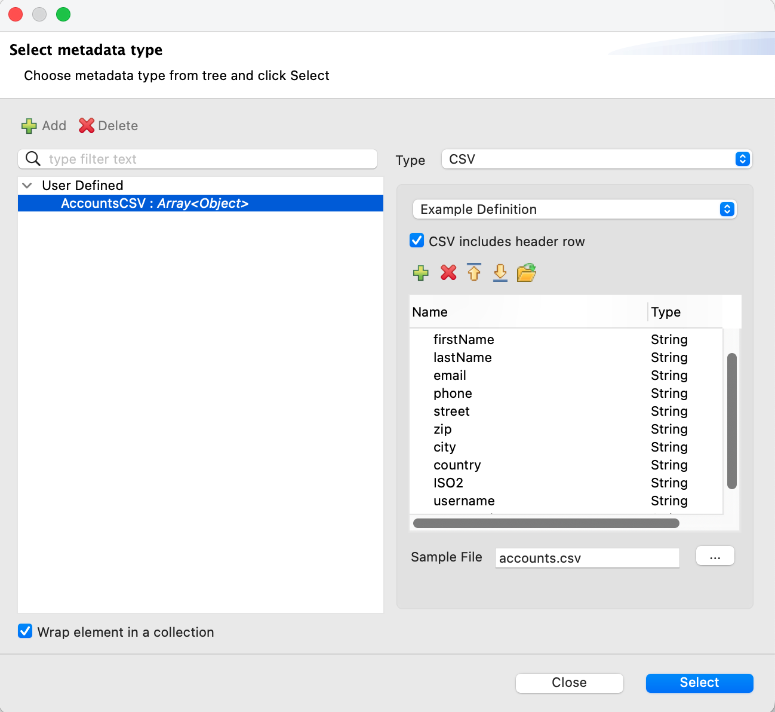Add a new column definition with the green plus icon

pos(421,272)
